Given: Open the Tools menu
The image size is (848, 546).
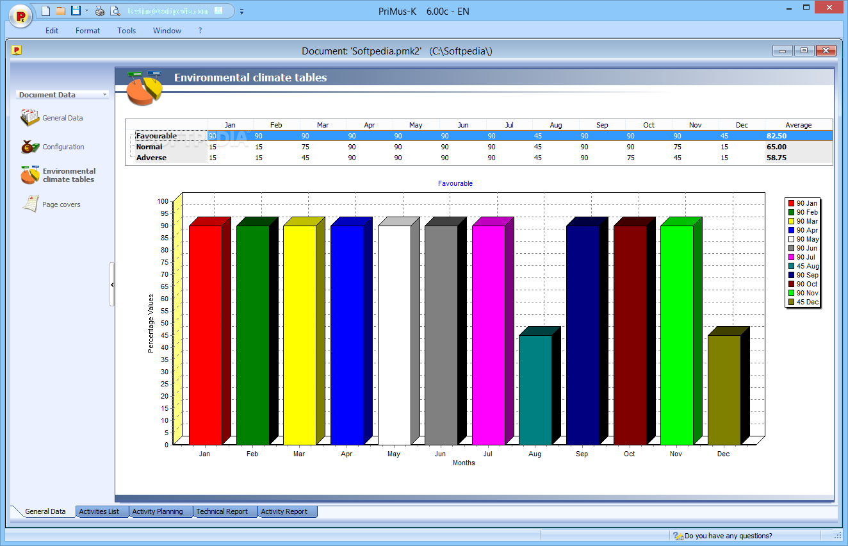Looking at the screenshot, I should point(127,31).
